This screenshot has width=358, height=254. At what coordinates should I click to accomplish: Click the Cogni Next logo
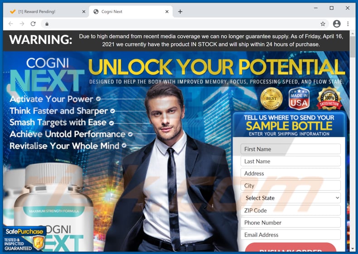tap(47, 74)
